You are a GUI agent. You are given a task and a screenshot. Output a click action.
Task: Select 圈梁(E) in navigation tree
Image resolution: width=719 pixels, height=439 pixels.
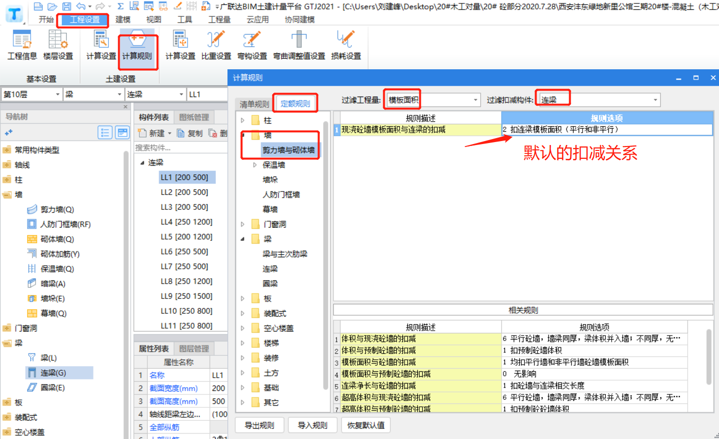[47, 388]
